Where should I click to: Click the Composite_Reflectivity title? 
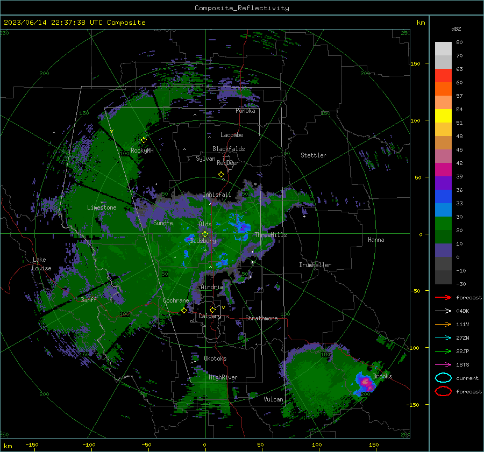[x=242, y=8]
